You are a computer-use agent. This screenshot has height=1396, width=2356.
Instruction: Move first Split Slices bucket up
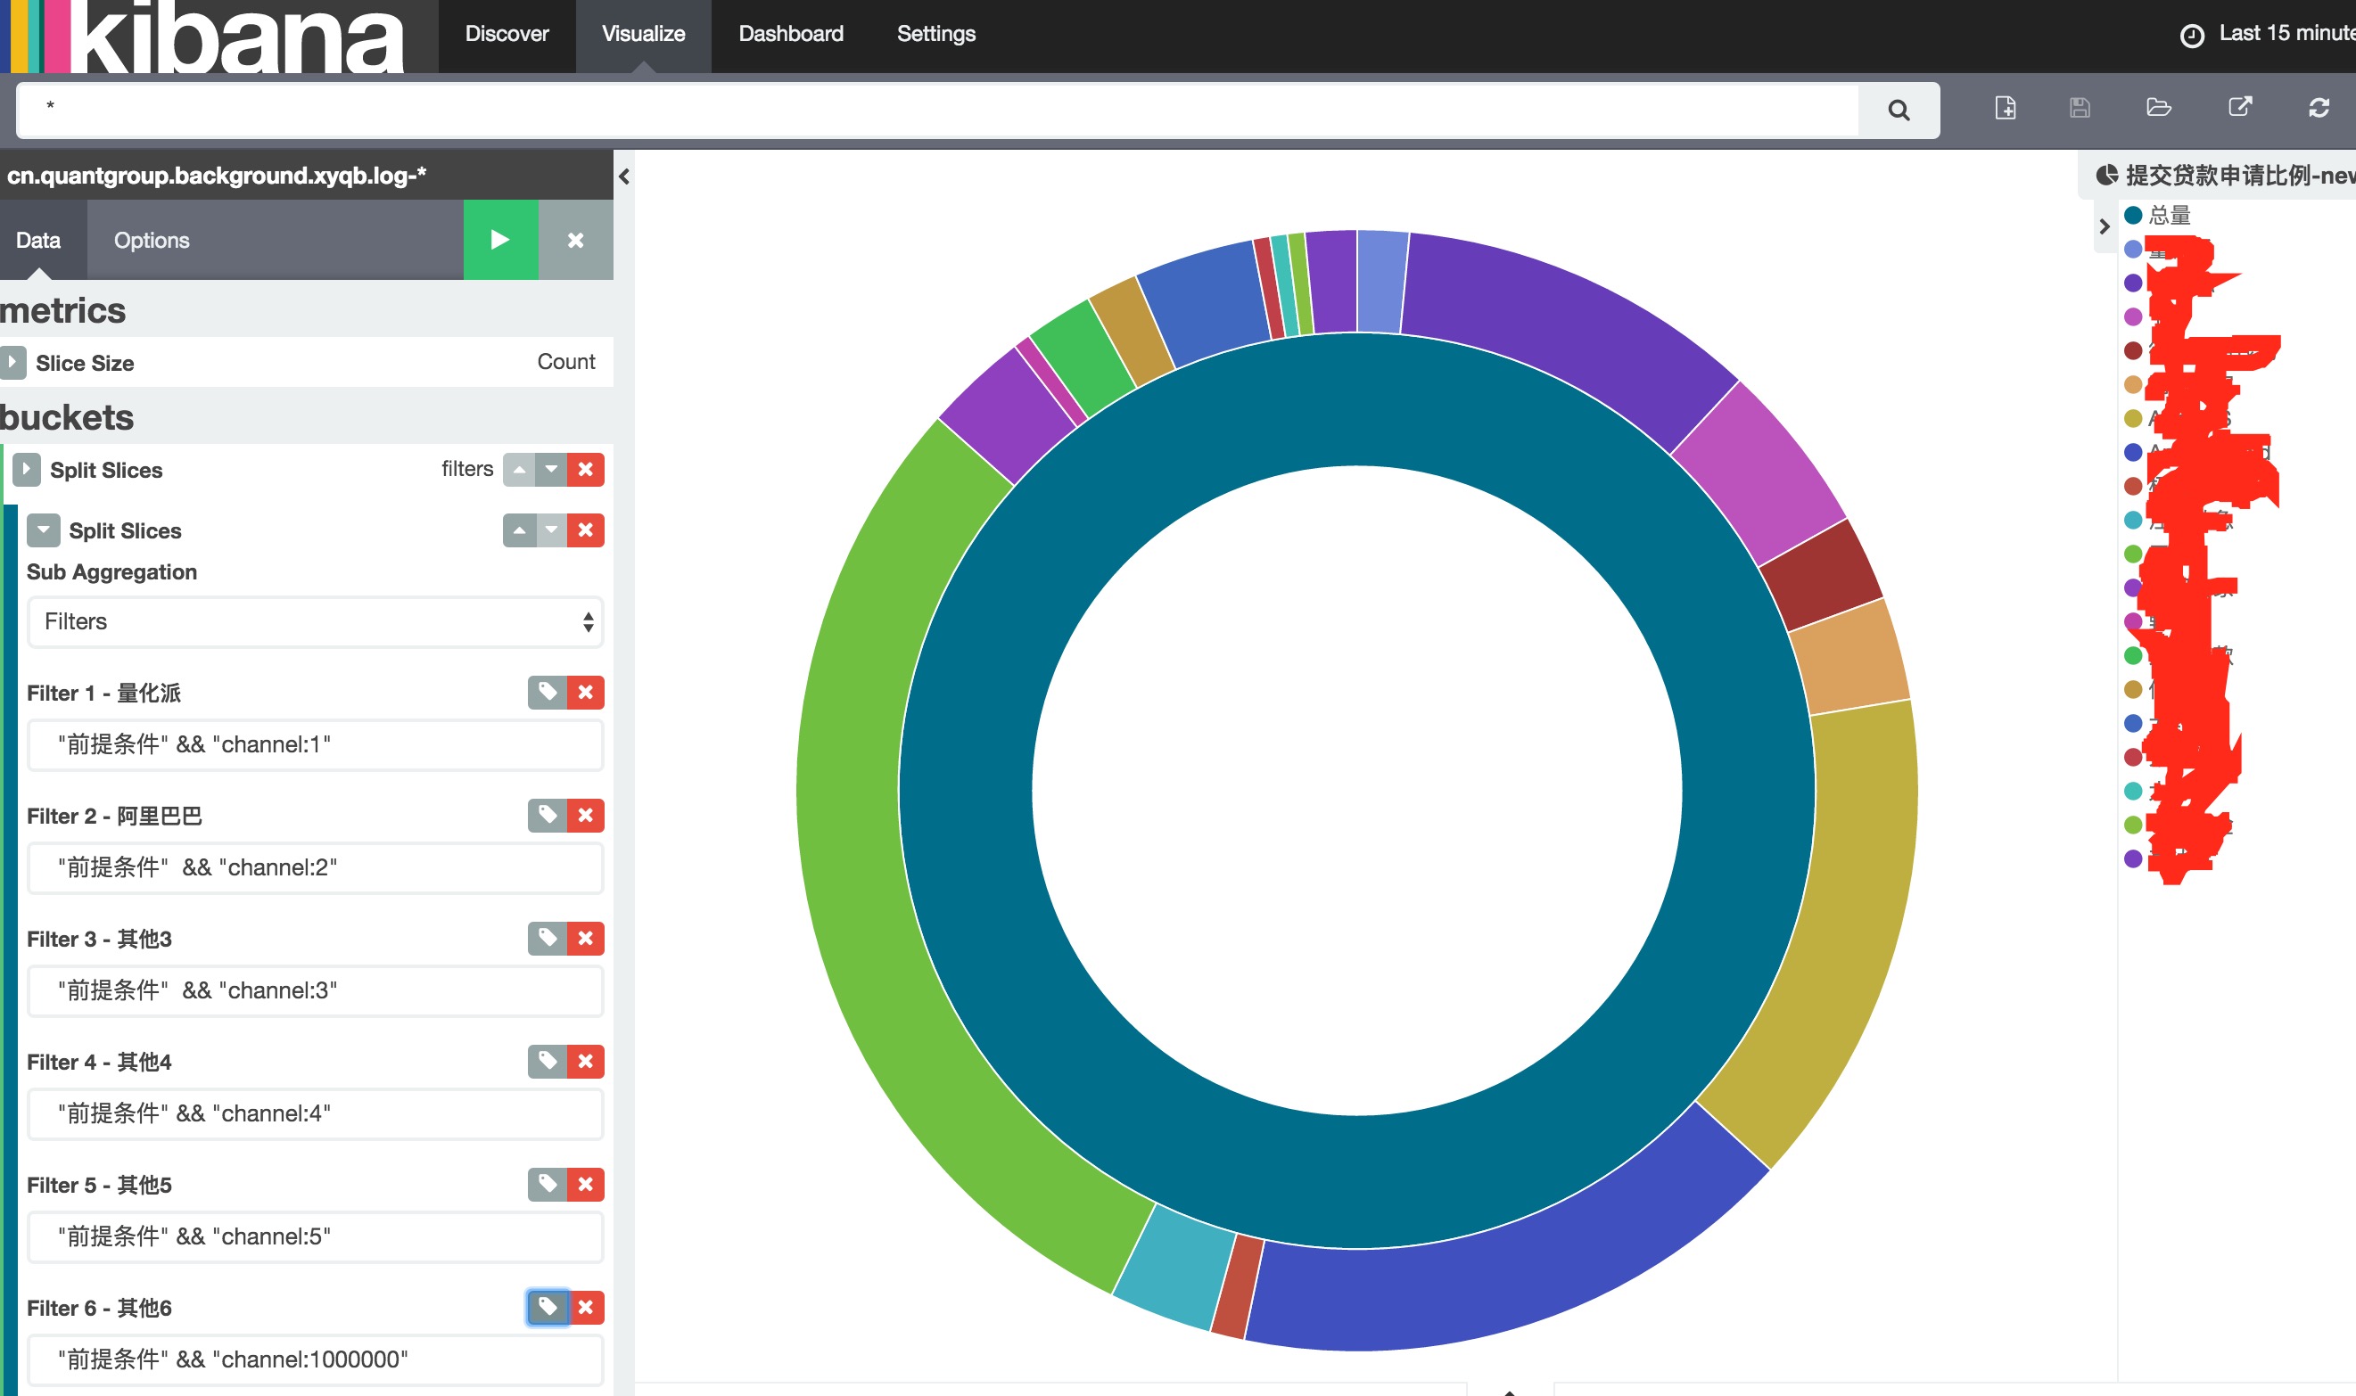click(x=519, y=470)
